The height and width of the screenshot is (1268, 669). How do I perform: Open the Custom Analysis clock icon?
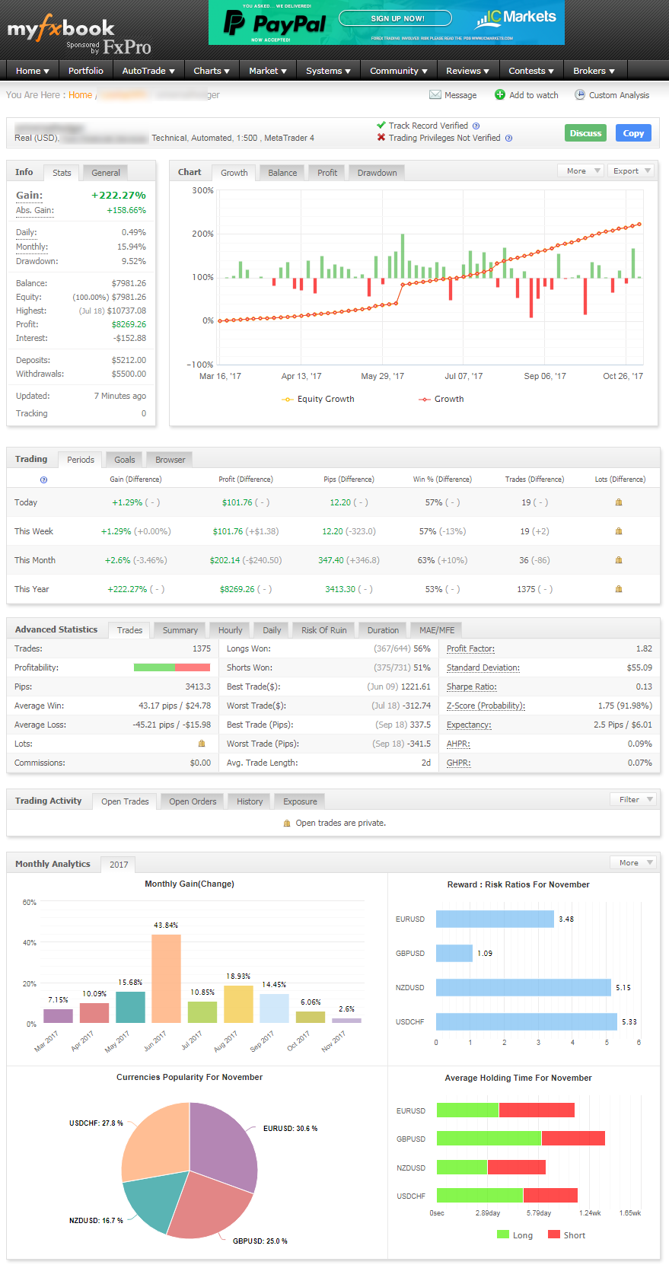click(x=580, y=95)
